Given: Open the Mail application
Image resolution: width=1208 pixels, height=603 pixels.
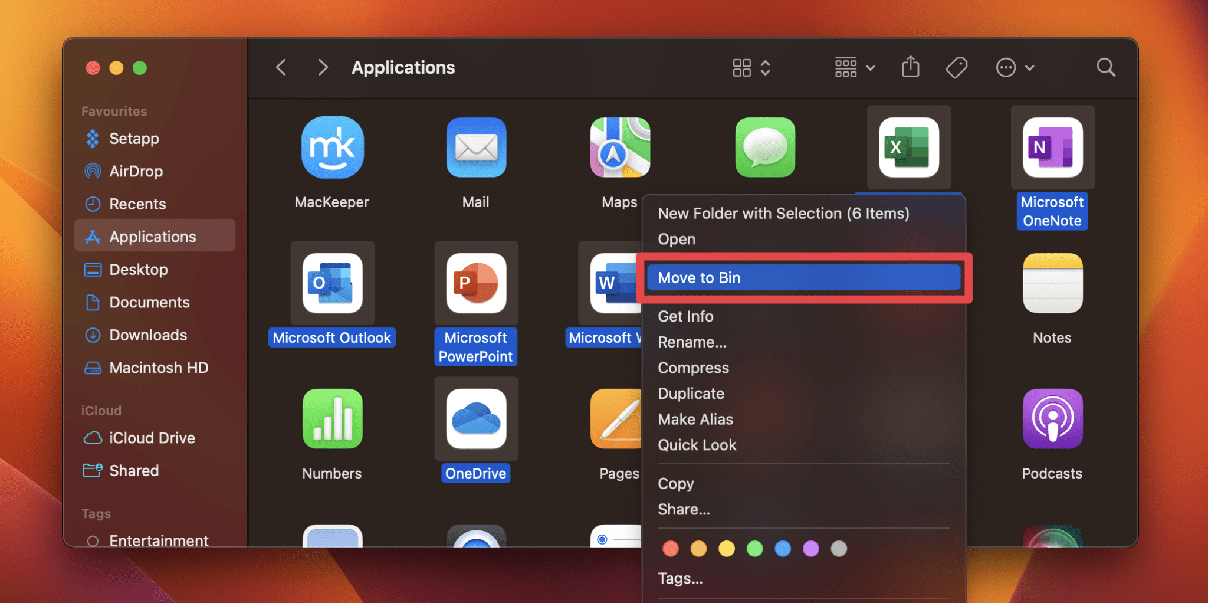Looking at the screenshot, I should click(x=475, y=148).
